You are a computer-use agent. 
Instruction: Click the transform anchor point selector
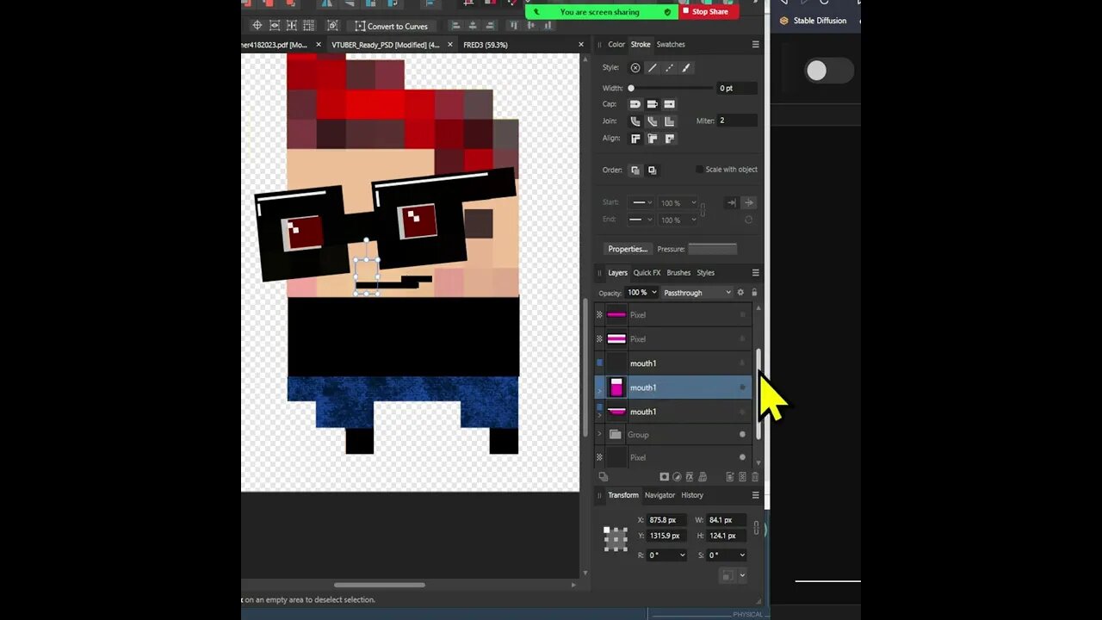(x=616, y=539)
